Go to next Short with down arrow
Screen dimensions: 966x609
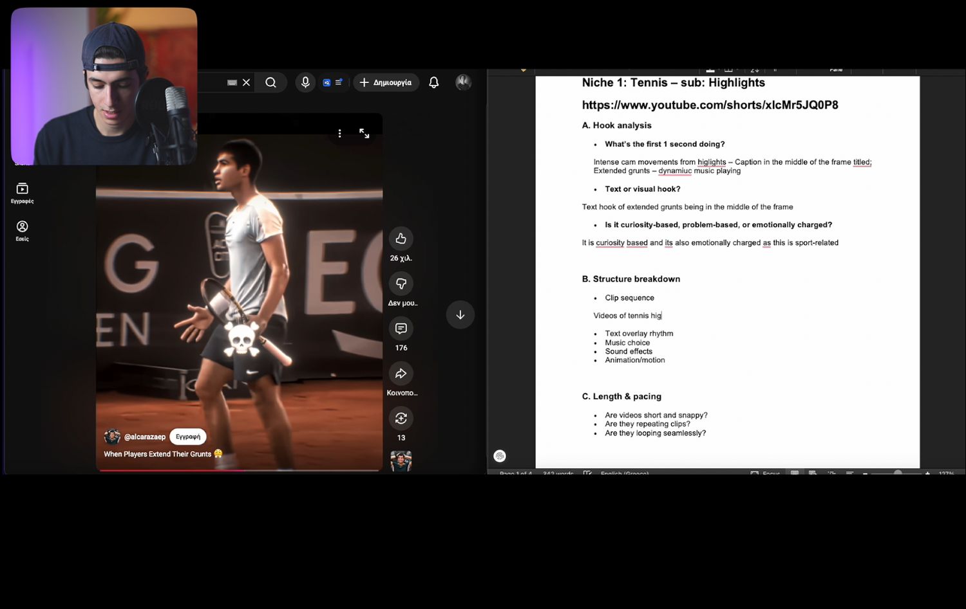click(460, 314)
